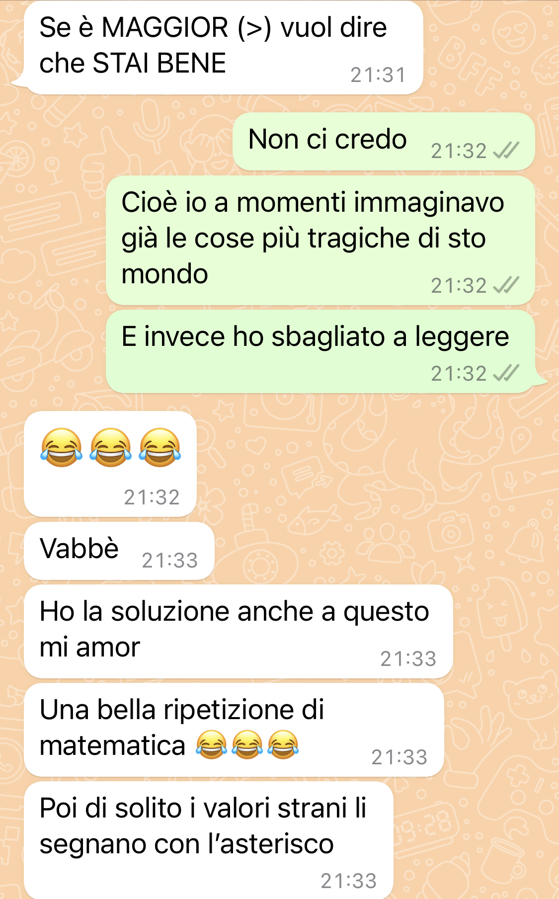Select the 'Una bella ripetizione di matematica' message
This screenshot has height=899, width=559.
[x=234, y=730]
